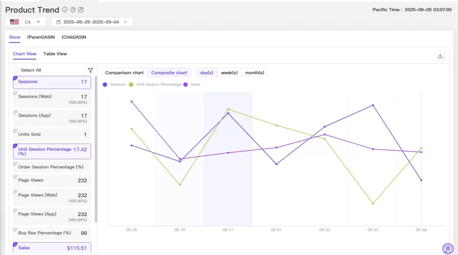Click Unit Session Percentage point on 08-31
458x255 pixels.
pyautogui.click(x=228, y=109)
